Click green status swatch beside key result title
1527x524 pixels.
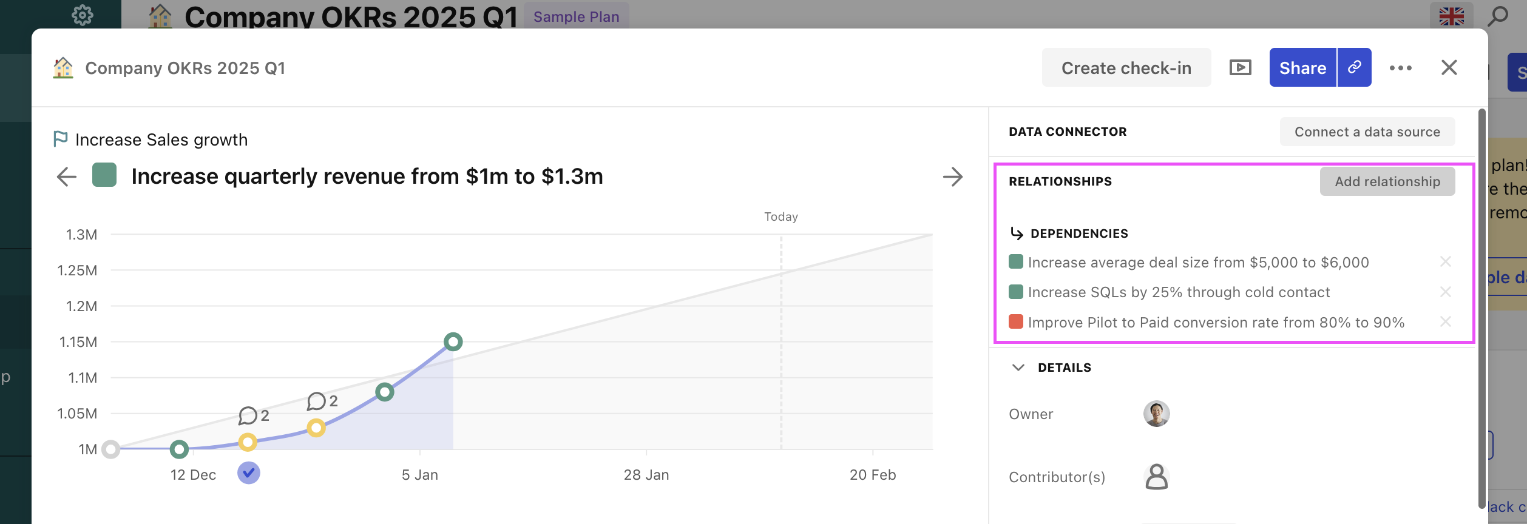pyautogui.click(x=104, y=175)
